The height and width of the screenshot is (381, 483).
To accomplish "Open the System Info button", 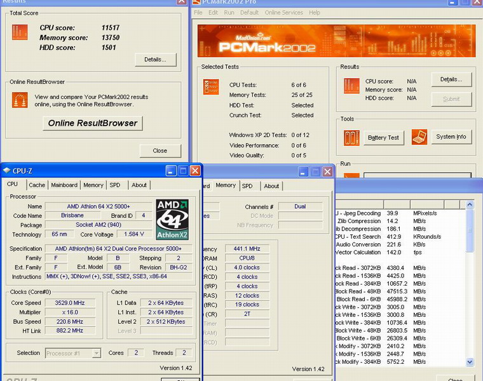I will pyautogui.click(x=451, y=137).
